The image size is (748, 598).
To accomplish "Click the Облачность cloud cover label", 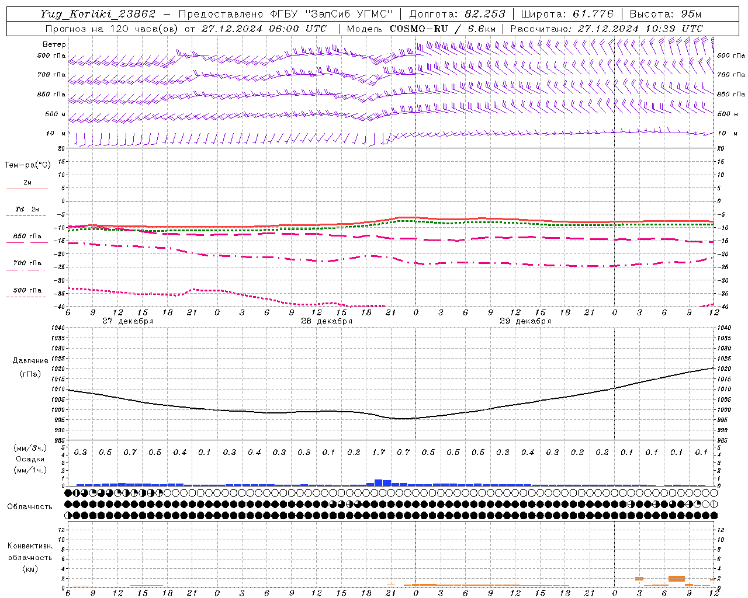I will click(x=30, y=507).
